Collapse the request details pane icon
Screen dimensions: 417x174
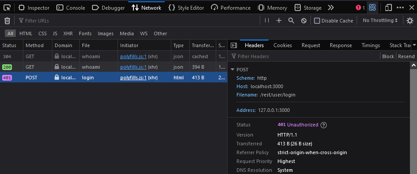pyautogui.click(x=234, y=45)
